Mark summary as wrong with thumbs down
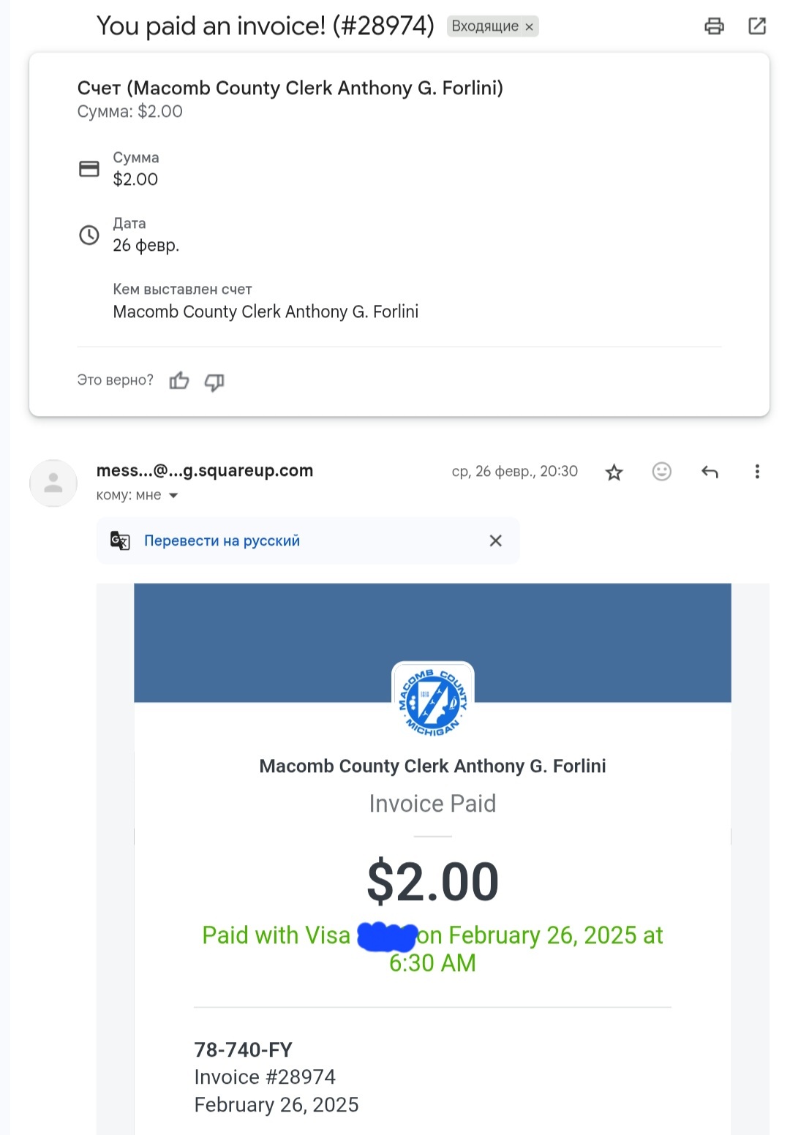The image size is (790, 1135). [214, 382]
